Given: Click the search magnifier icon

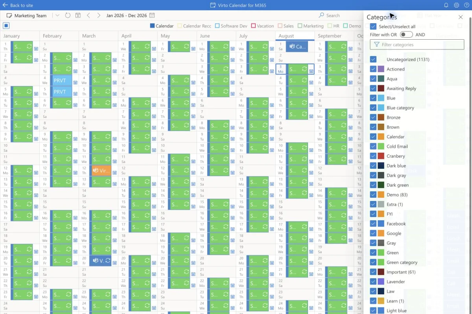Looking at the screenshot, I should coord(322,16).
